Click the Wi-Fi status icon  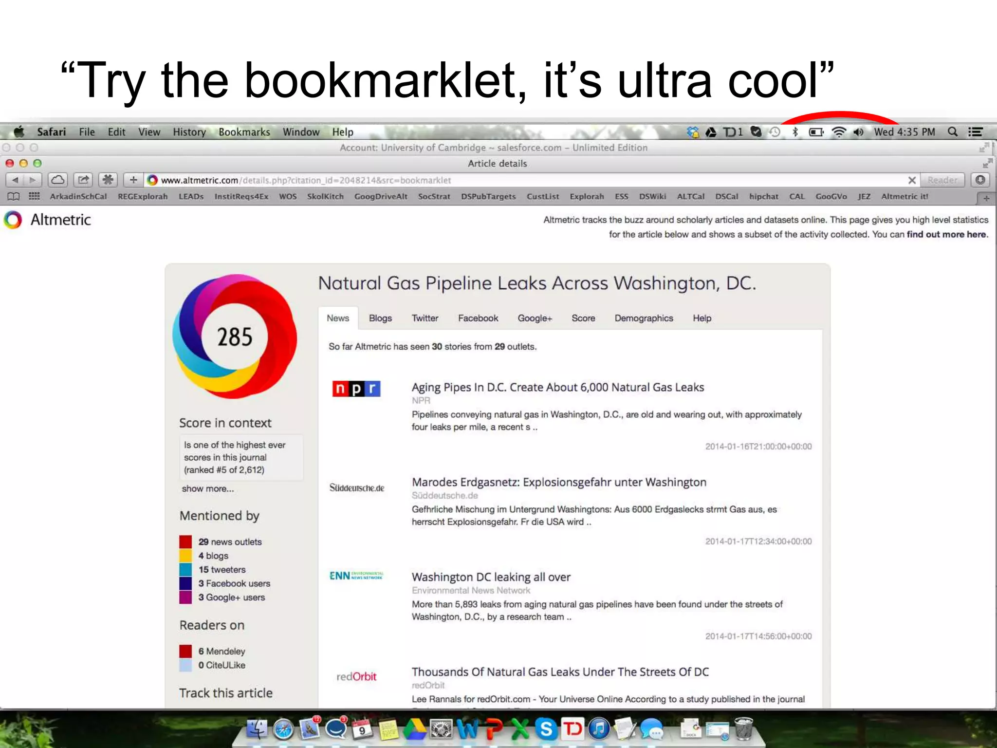(x=839, y=132)
